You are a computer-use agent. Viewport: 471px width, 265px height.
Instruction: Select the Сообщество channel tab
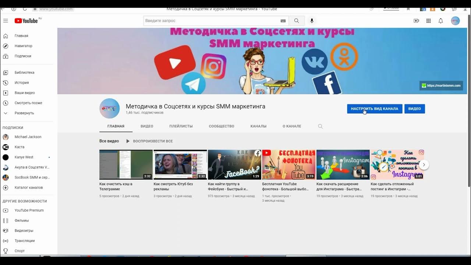click(222, 126)
